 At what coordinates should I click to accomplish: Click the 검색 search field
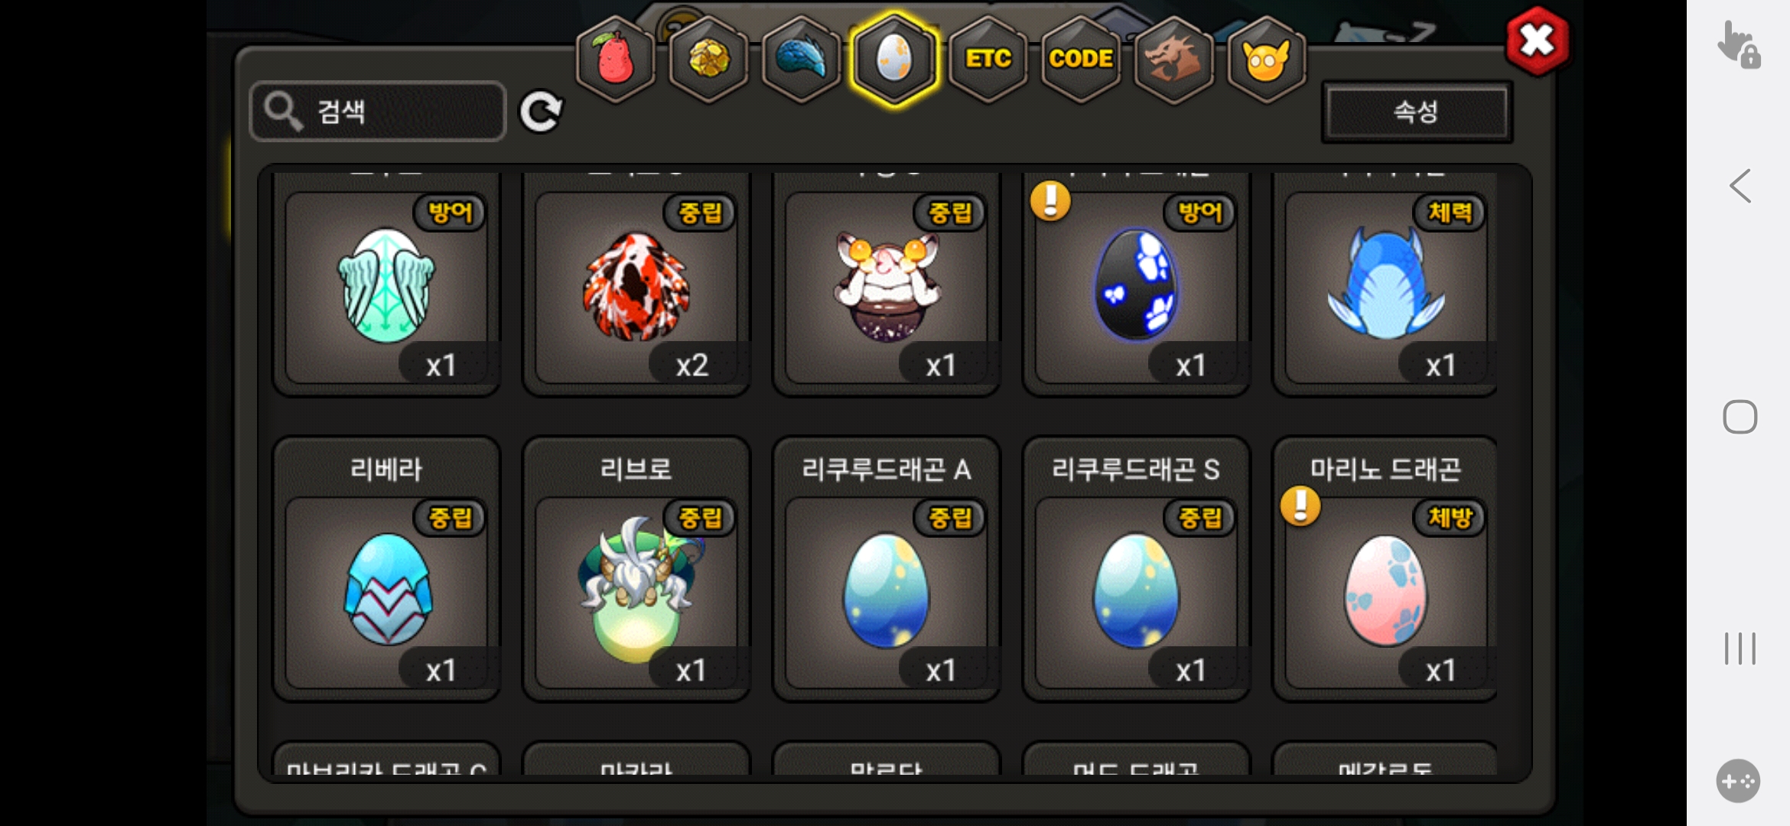tap(378, 112)
